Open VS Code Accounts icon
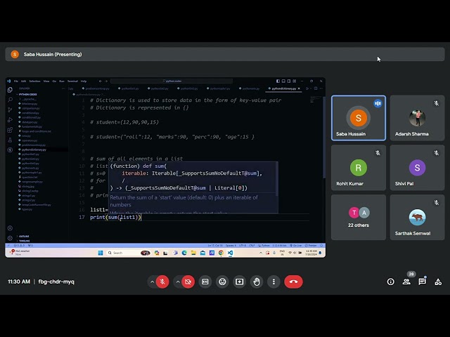The height and width of the screenshot is (337, 450). pyautogui.click(x=10, y=228)
